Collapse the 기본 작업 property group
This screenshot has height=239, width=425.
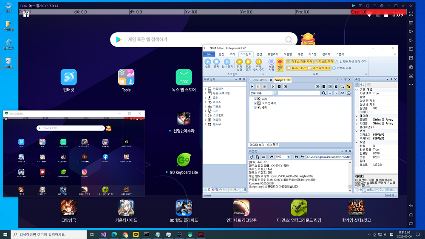pyautogui.click(x=357, y=90)
